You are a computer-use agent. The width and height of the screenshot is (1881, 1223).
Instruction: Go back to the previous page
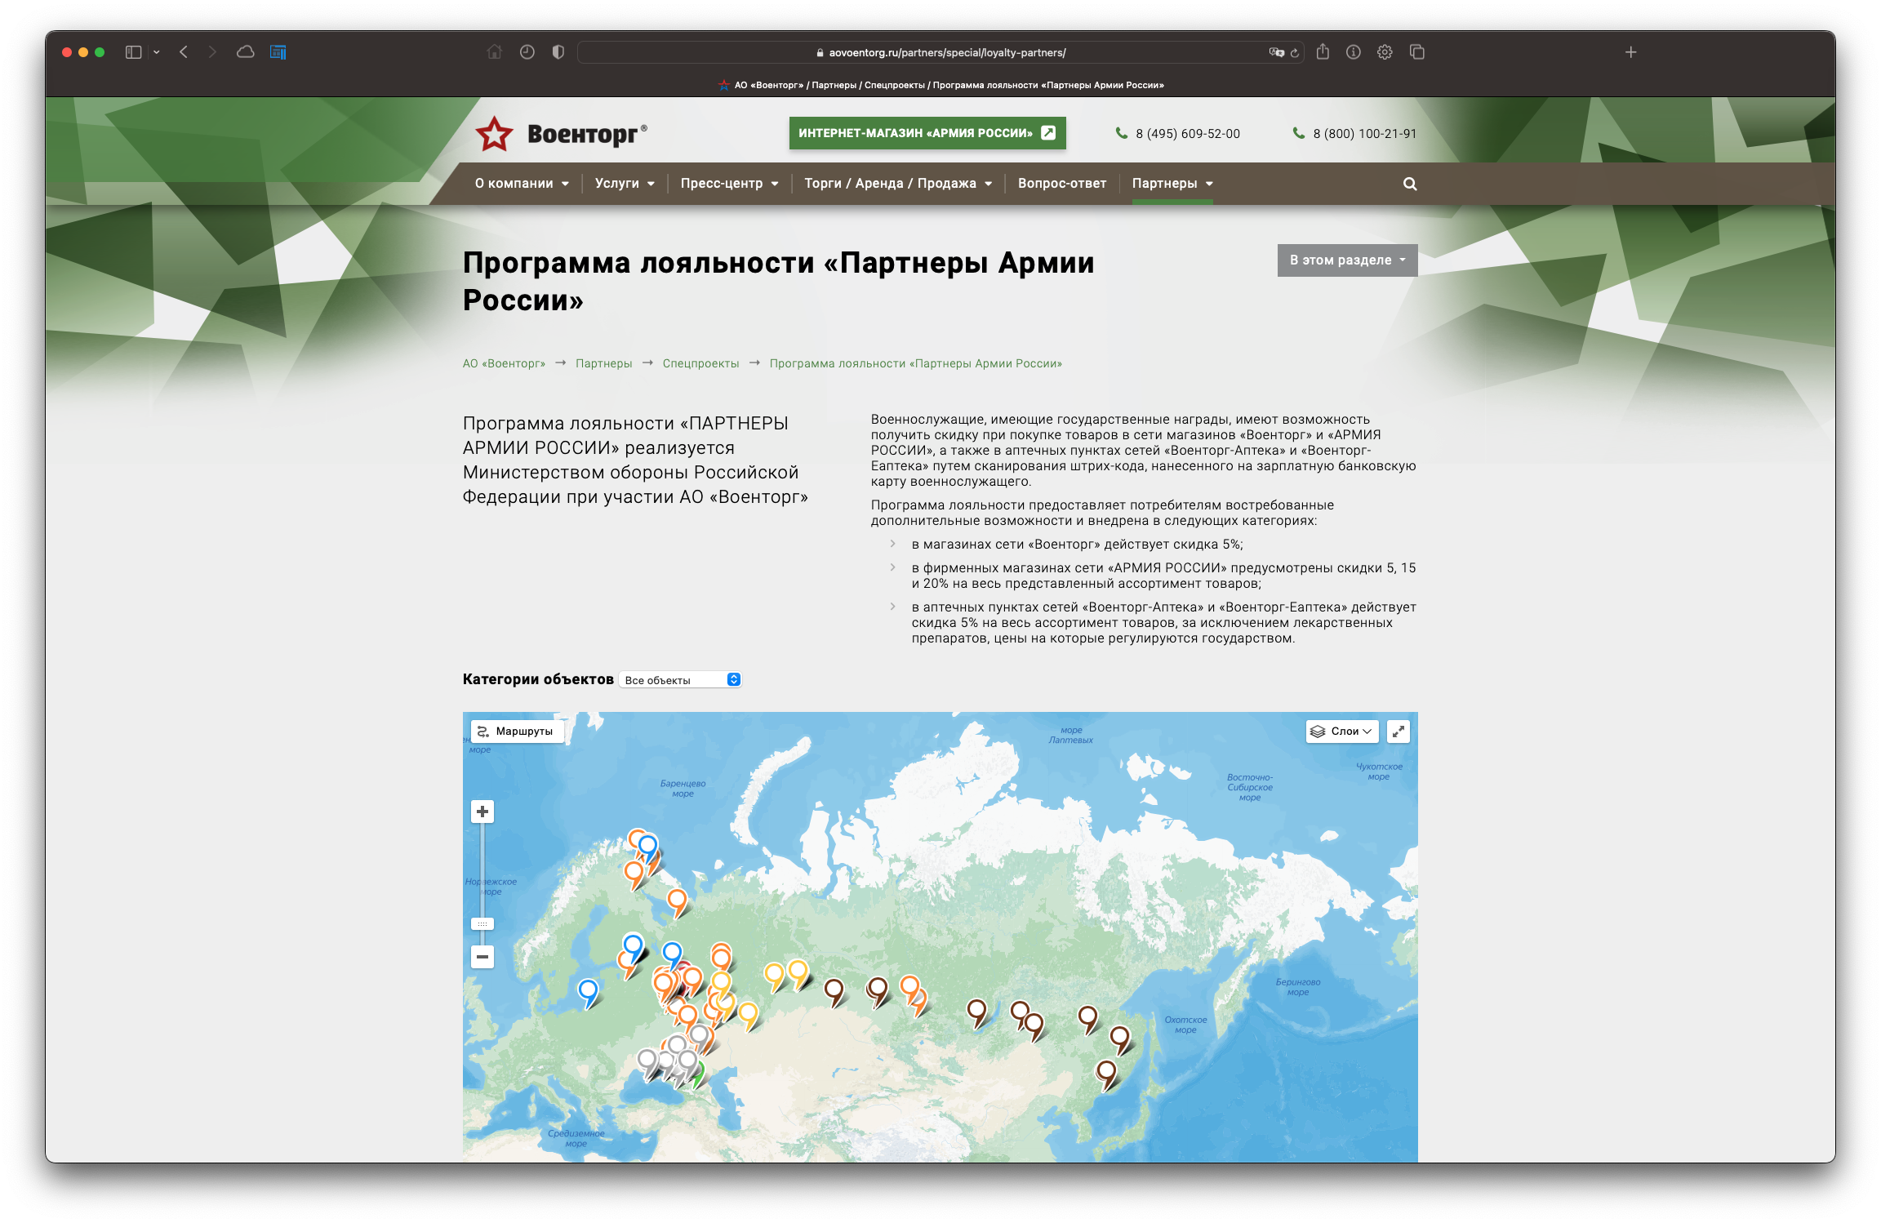[184, 52]
